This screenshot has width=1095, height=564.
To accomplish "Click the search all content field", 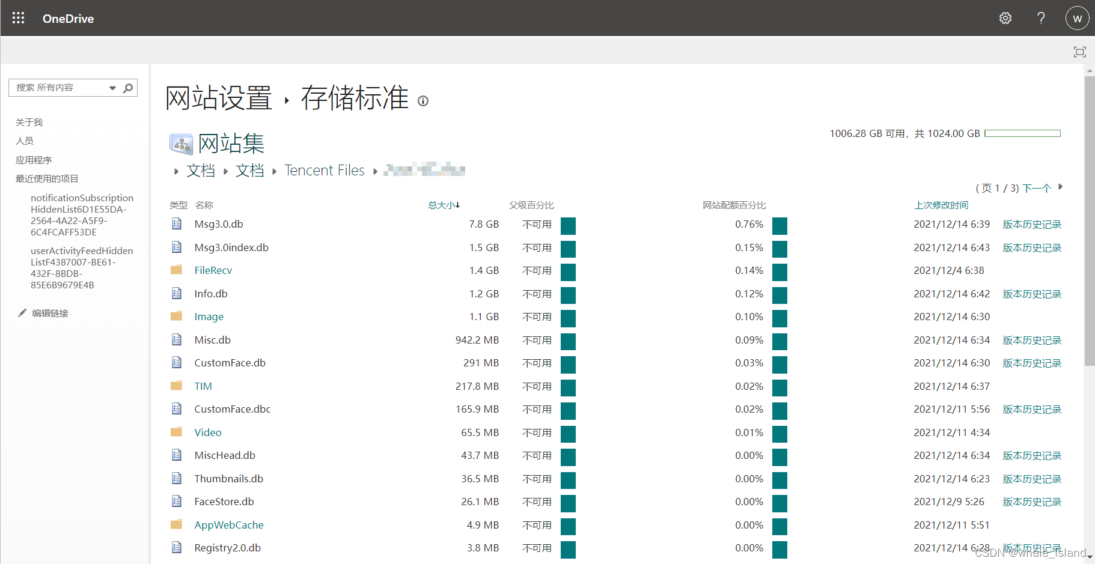I will coord(58,88).
